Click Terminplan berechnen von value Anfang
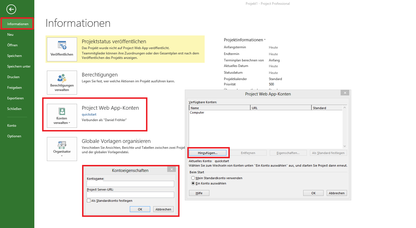 pyautogui.click(x=274, y=60)
